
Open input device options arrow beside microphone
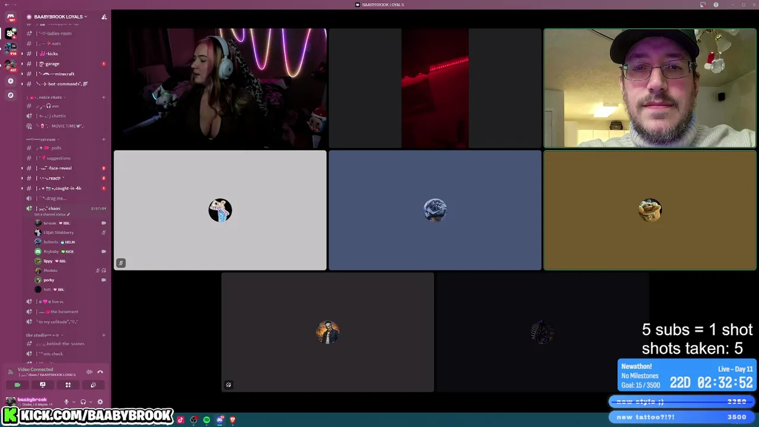74,401
